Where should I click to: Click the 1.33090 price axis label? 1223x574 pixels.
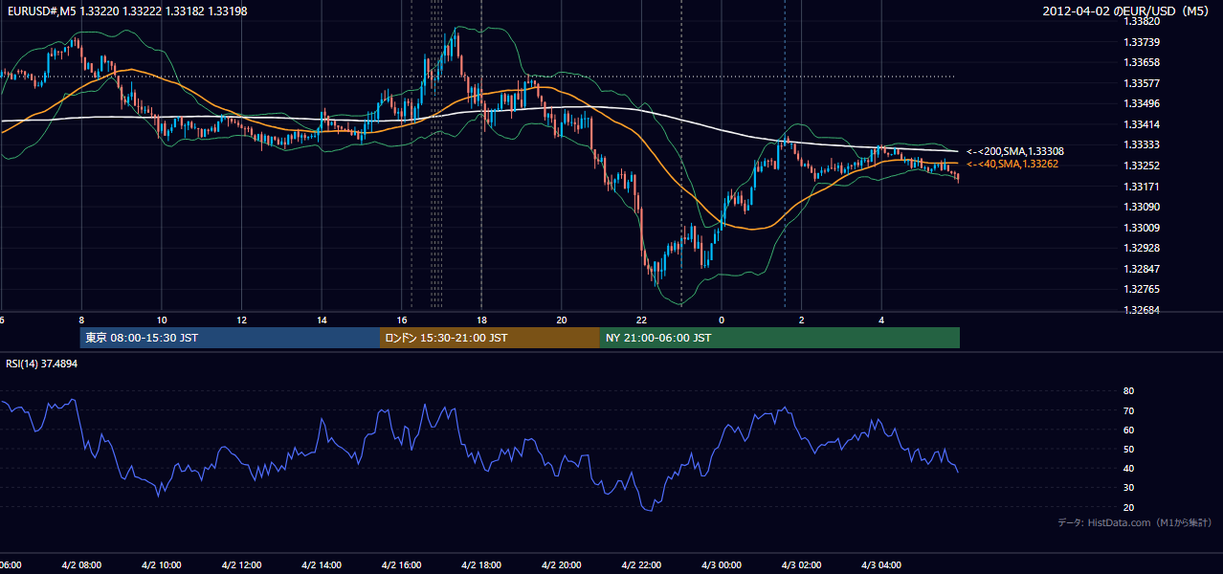1142,207
